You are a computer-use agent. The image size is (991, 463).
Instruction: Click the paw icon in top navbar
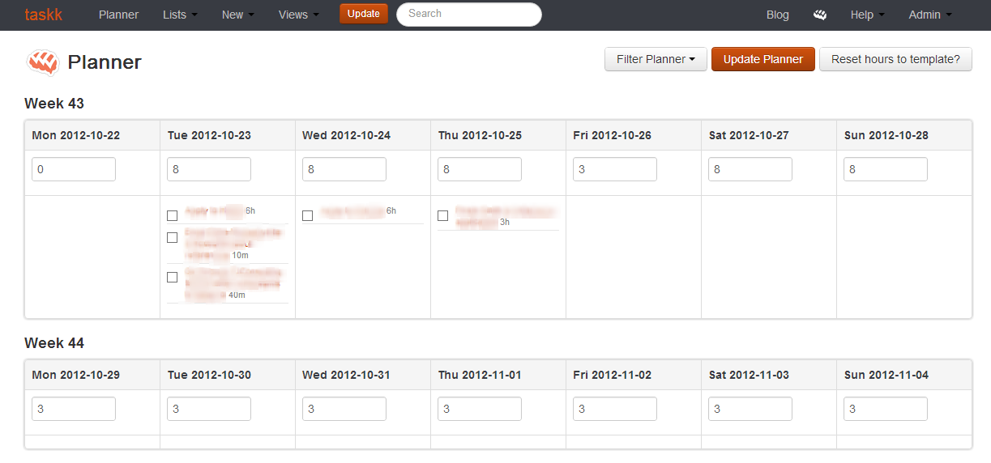pyautogui.click(x=820, y=15)
